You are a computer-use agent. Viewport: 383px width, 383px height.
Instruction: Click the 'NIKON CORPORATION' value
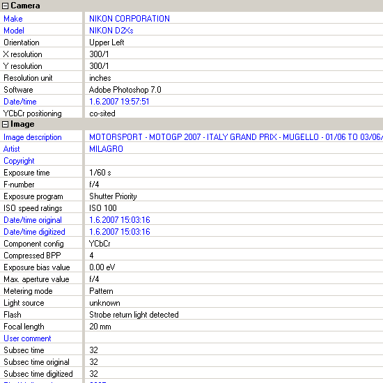pyautogui.click(x=130, y=19)
